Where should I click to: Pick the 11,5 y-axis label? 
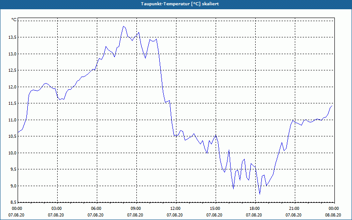coord(12,103)
